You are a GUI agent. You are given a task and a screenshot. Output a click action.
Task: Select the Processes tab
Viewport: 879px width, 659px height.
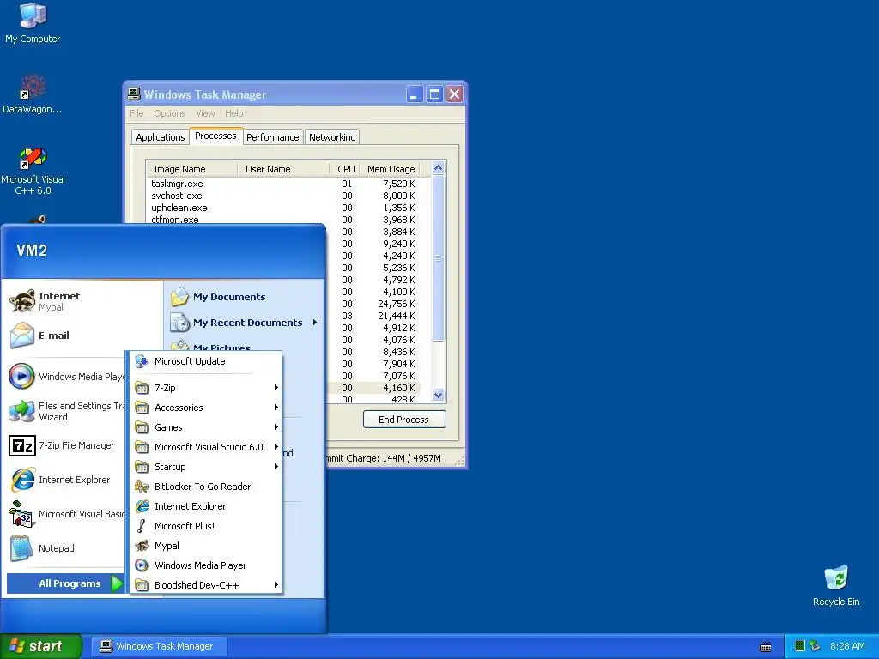click(x=215, y=136)
